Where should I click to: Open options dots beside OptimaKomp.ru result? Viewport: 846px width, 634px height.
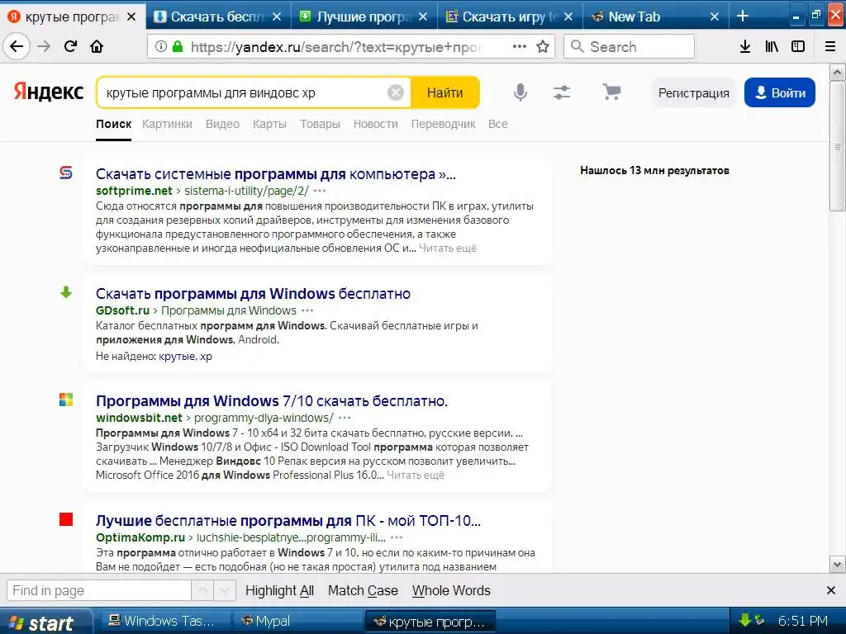coord(396,537)
